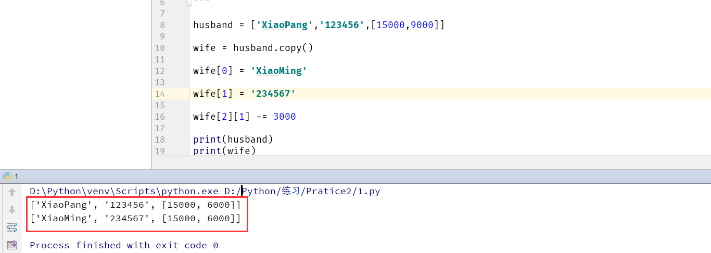Collapse the docstring fold marker near line 6
The image size is (711, 253).
click(x=189, y=3)
